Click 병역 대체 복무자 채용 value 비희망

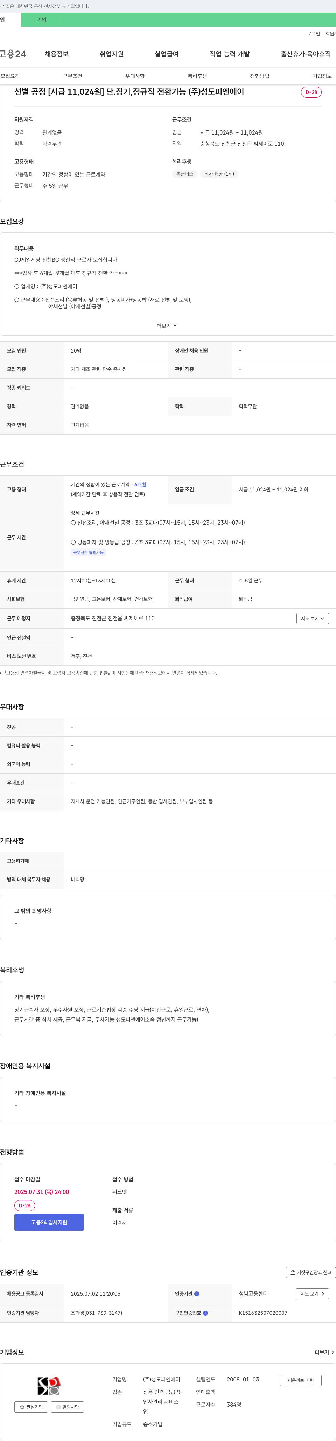tap(78, 879)
